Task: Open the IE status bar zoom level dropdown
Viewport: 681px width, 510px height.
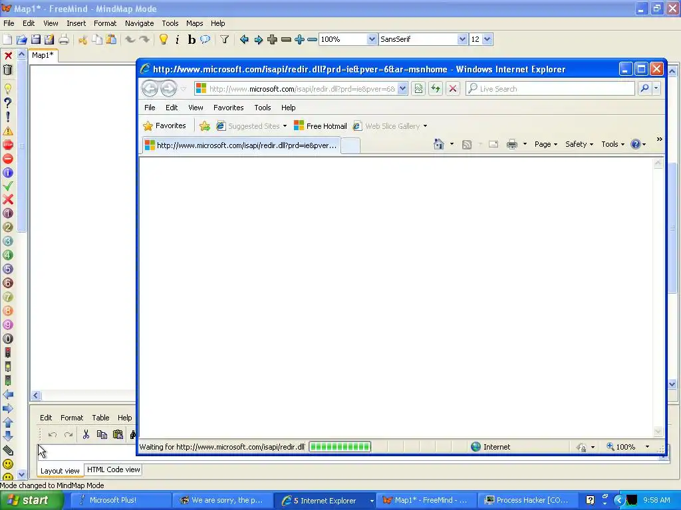Action: 647,447
